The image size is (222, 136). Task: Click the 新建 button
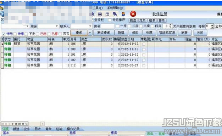coord(121,33)
